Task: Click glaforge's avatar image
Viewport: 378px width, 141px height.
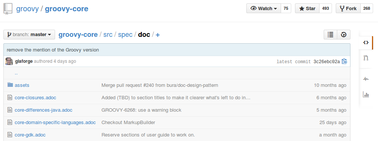Action: click(9, 61)
